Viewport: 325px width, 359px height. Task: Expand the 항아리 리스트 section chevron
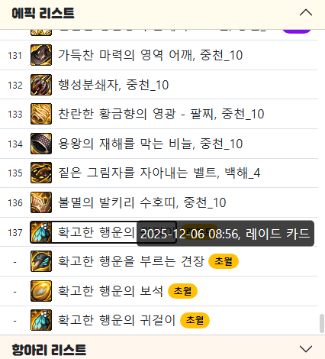[306, 349]
